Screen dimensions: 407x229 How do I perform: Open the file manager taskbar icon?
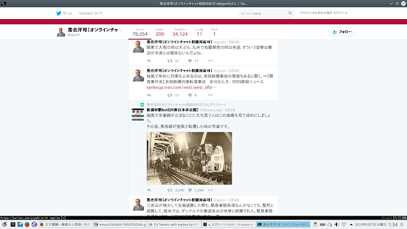point(20,225)
